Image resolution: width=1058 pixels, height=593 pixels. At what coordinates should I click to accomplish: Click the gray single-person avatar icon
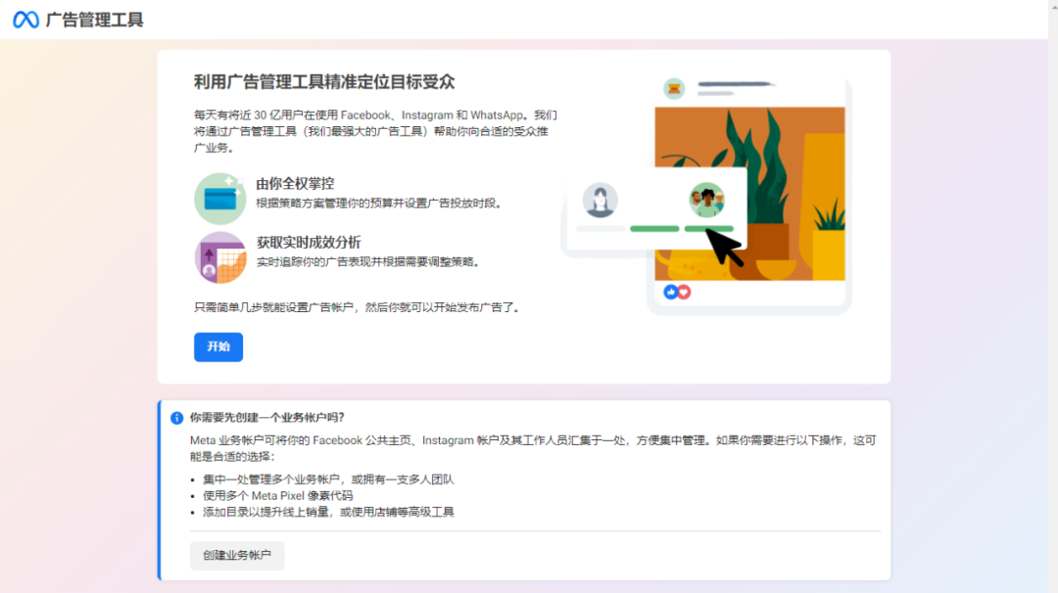pos(600,201)
